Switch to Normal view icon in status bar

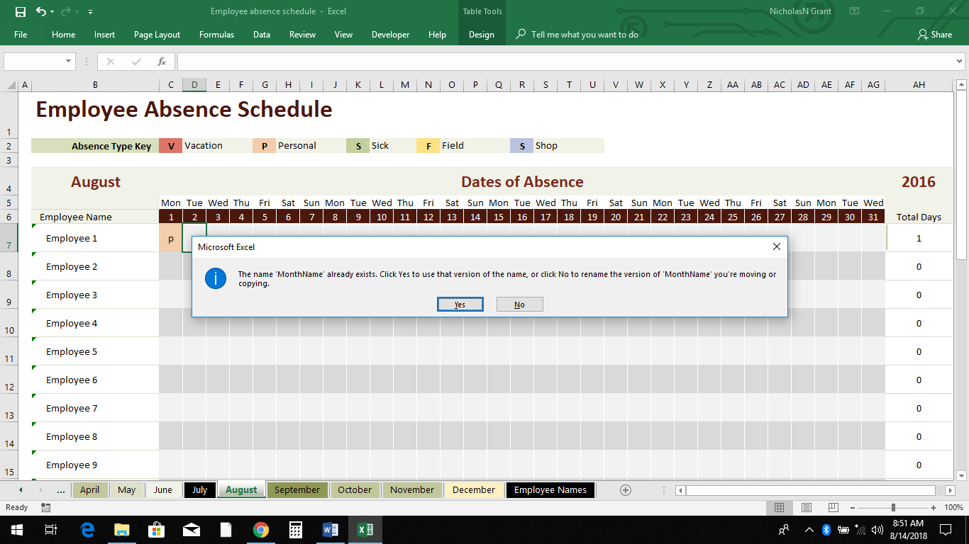[x=779, y=508]
